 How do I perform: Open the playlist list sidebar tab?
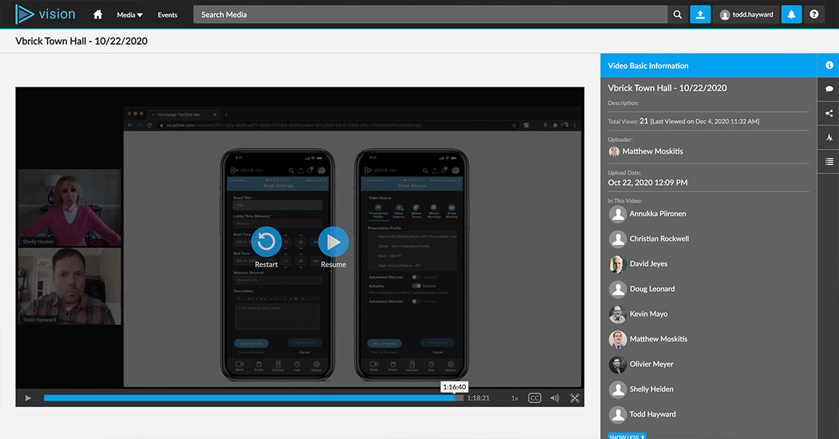[829, 161]
